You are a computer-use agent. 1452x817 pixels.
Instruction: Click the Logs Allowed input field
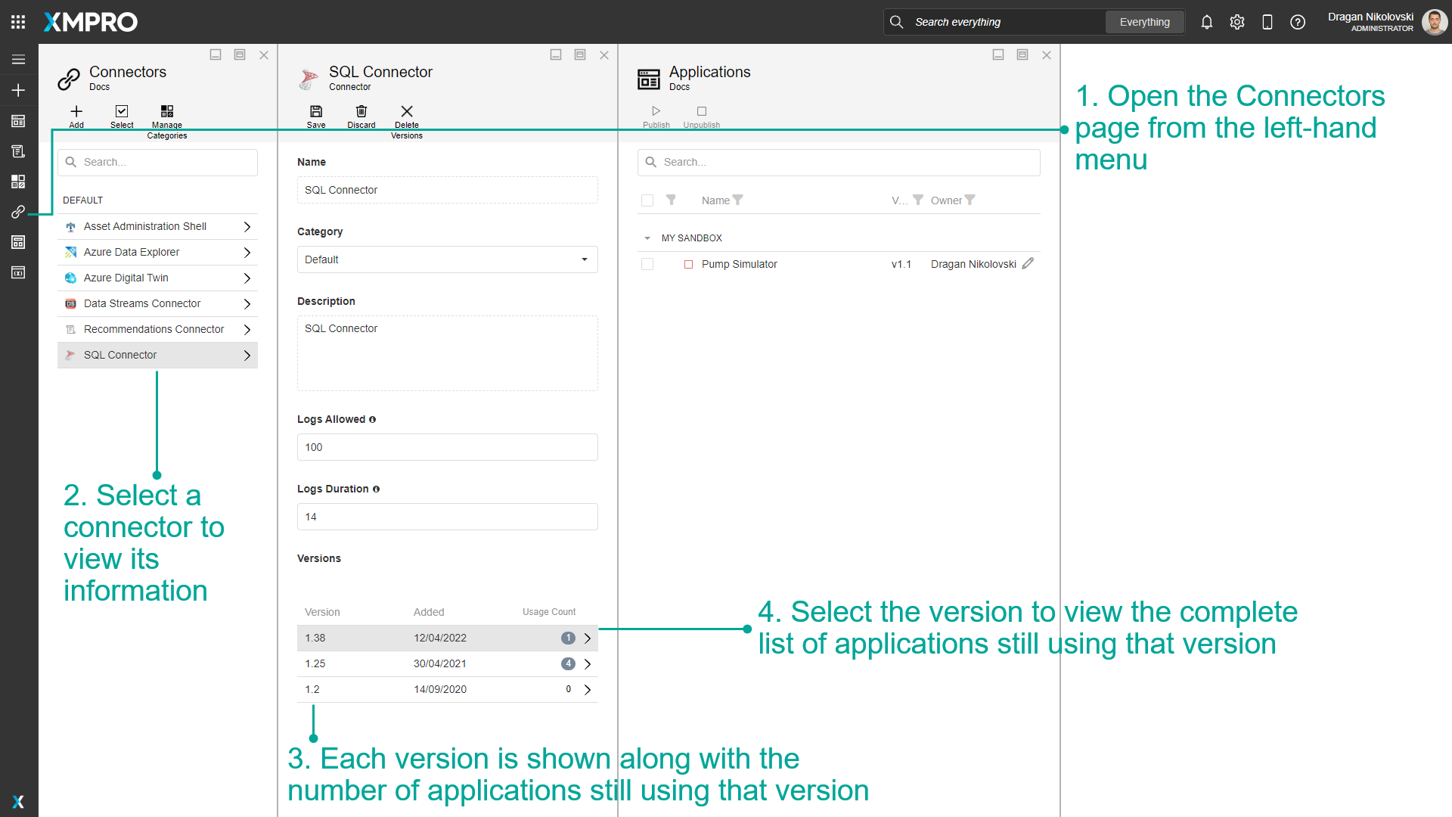tap(447, 447)
